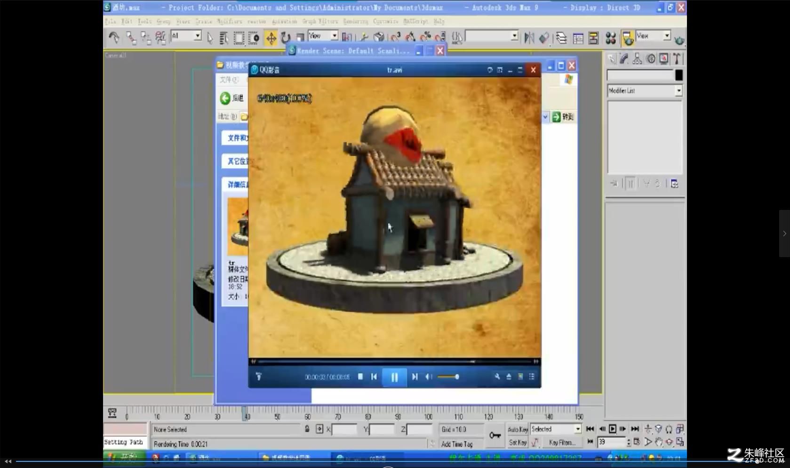This screenshot has width=790, height=468.
Task: Open Curve Editor from toolbar
Action: 578,38
